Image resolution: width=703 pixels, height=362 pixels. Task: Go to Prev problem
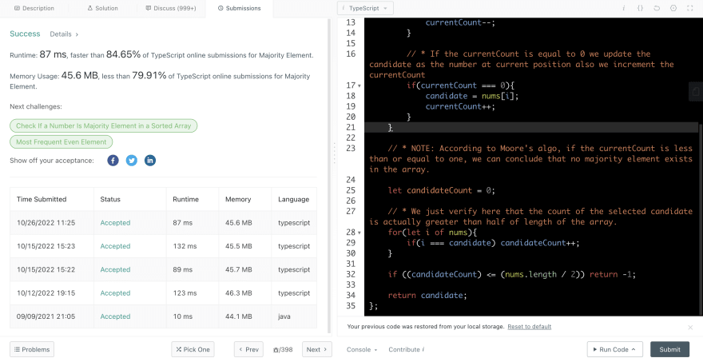click(x=248, y=349)
